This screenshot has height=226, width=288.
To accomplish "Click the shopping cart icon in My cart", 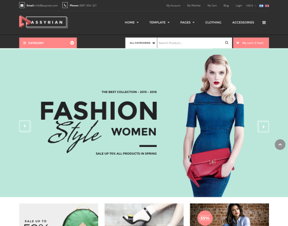I will pyautogui.click(x=238, y=43).
